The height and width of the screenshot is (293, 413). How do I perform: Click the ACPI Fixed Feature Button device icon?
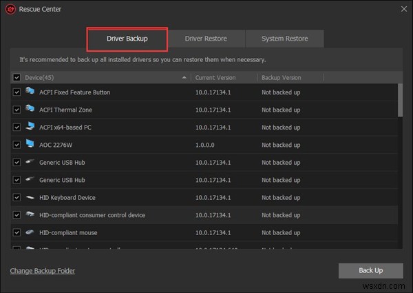[30, 92]
